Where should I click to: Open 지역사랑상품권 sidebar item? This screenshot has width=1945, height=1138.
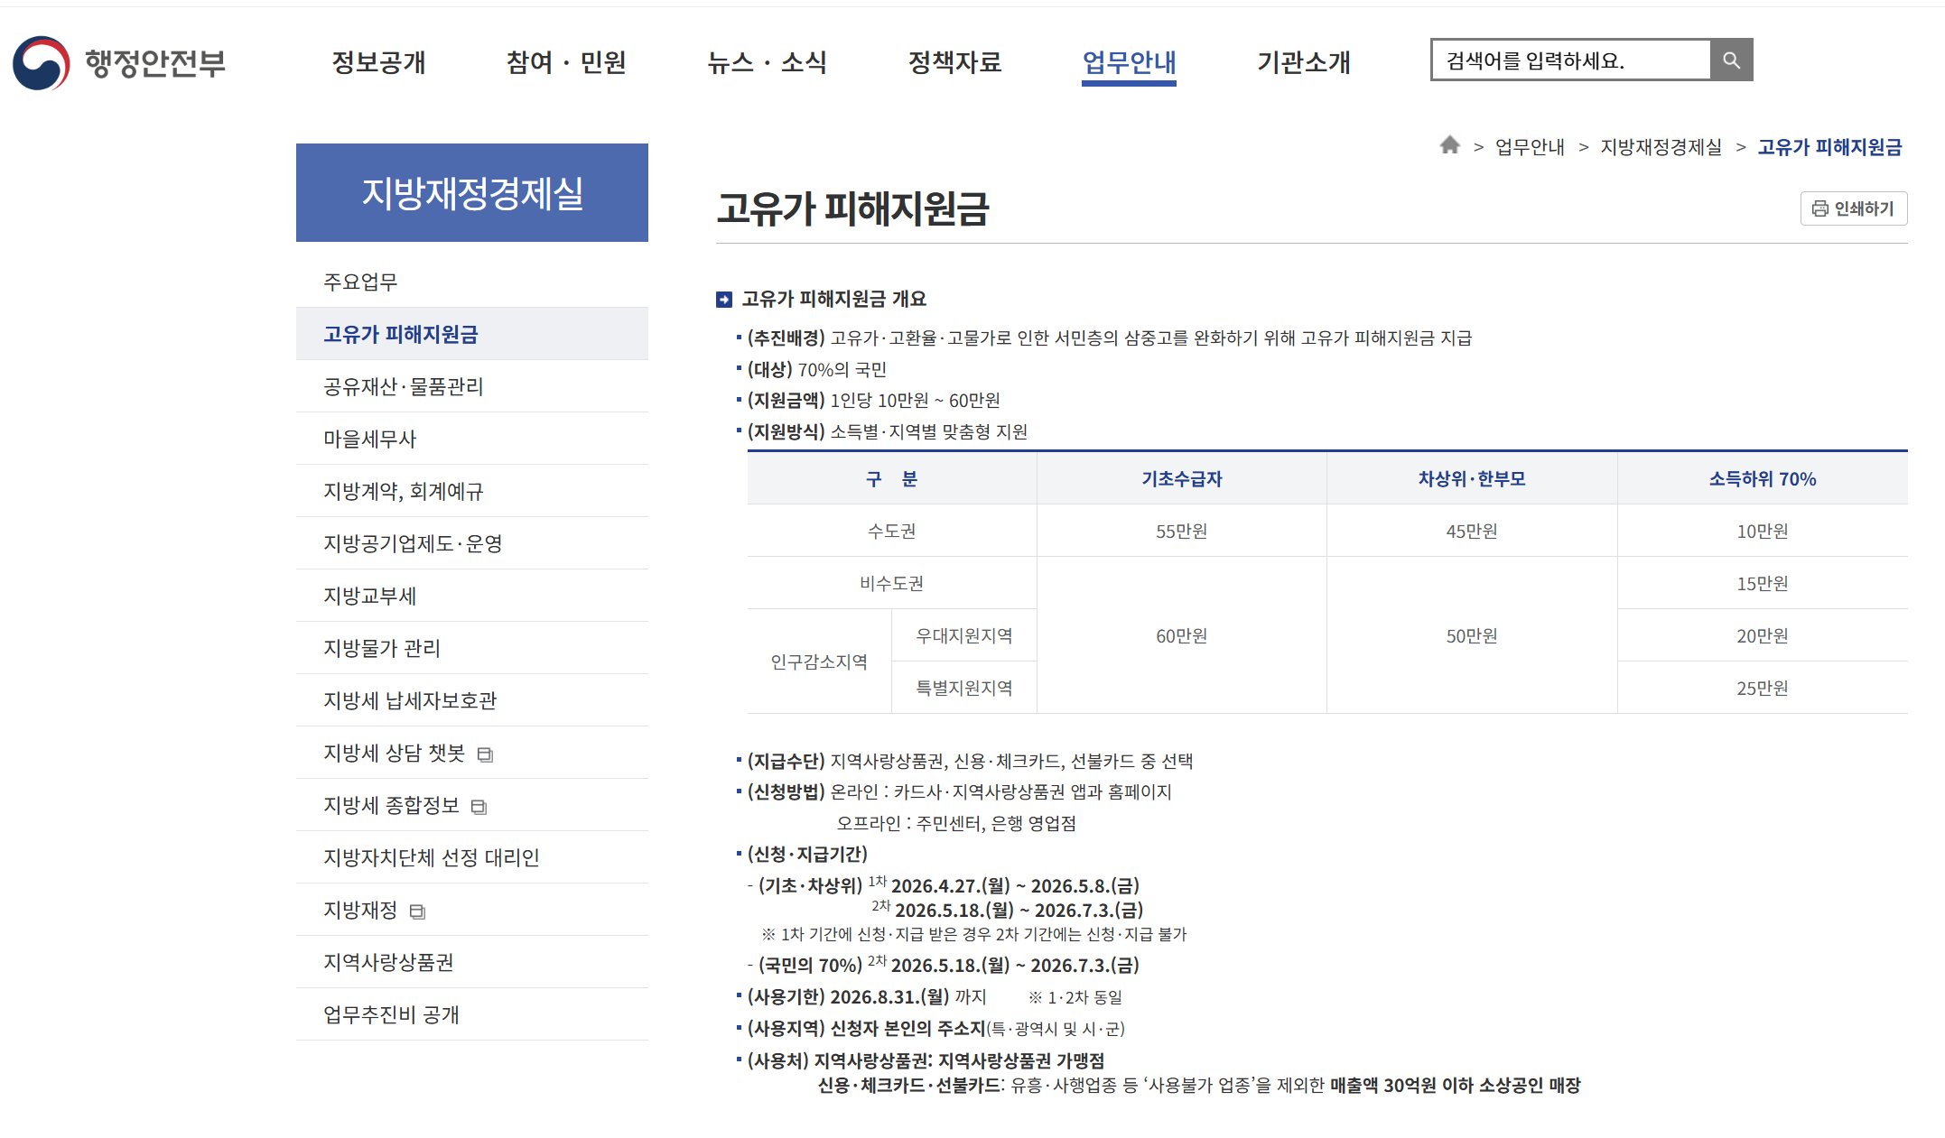388,962
